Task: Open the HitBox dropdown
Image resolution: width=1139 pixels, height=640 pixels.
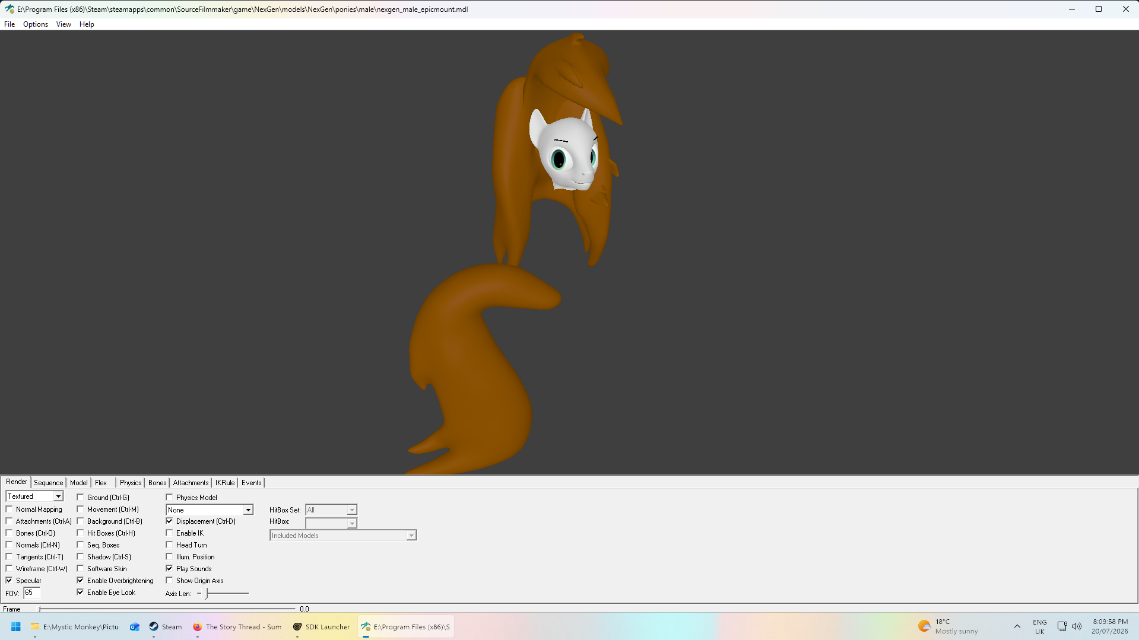Action: pos(331,523)
